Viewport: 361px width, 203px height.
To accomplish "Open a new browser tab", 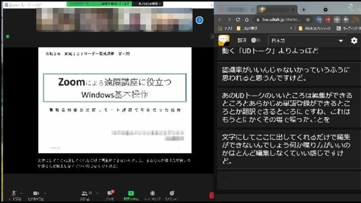I will 303,9.
